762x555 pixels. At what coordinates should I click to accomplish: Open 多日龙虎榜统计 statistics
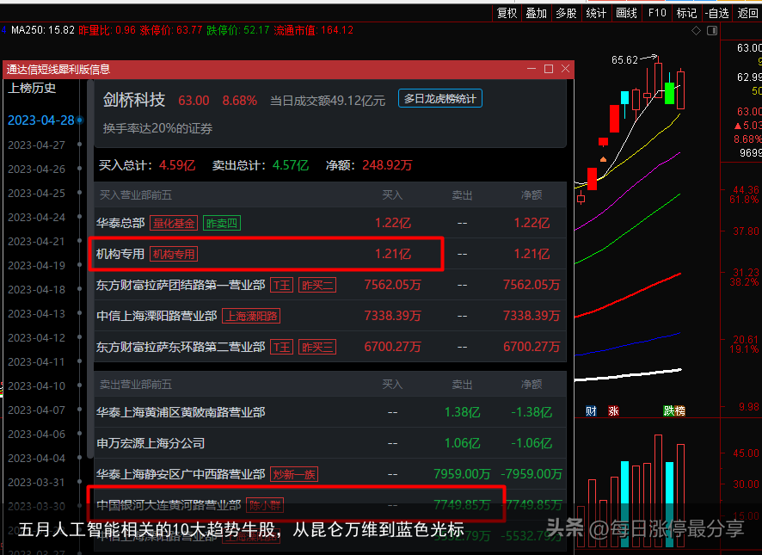click(x=439, y=99)
